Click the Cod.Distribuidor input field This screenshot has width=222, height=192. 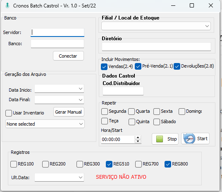pos(123,91)
